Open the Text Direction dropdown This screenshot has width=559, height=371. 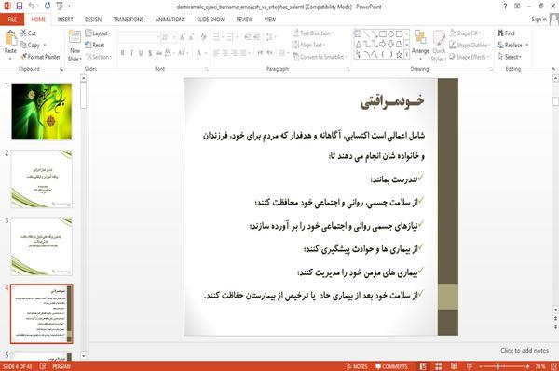(x=313, y=33)
